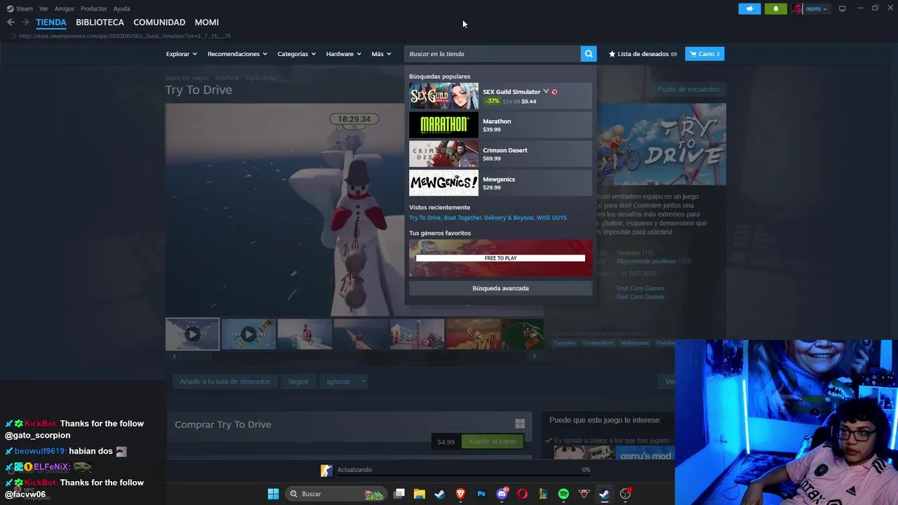
Task: Play the second video thumbnail
Action: click(248, 335)
